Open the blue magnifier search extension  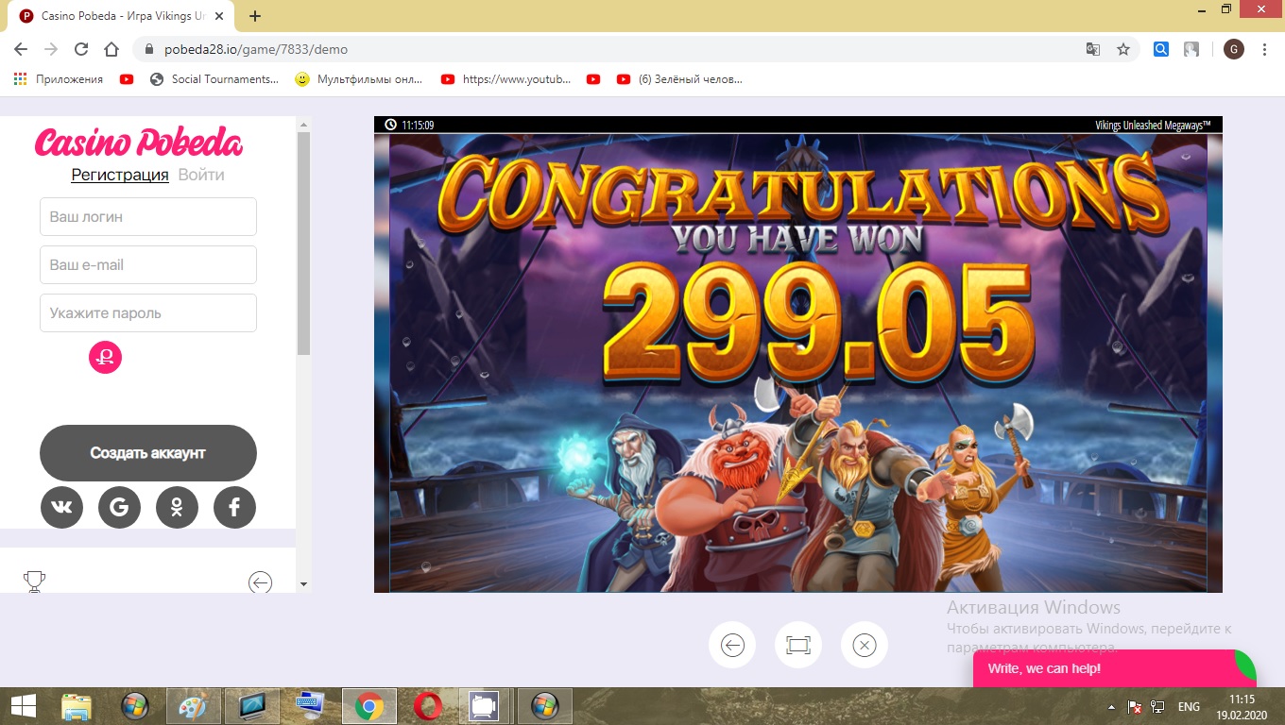pos(1161,49)
